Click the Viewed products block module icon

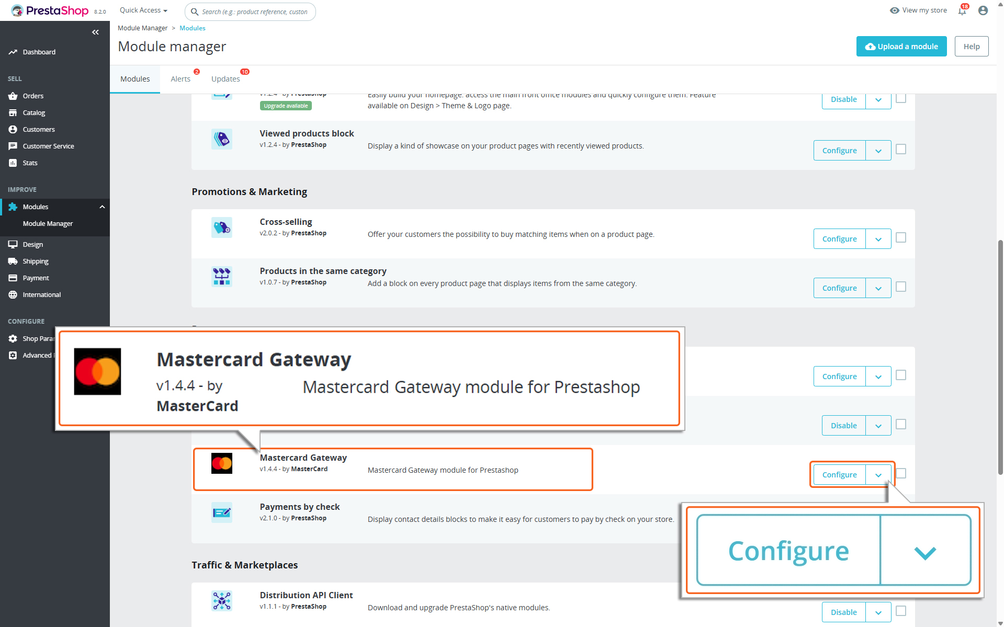click(x=222, y=139)
